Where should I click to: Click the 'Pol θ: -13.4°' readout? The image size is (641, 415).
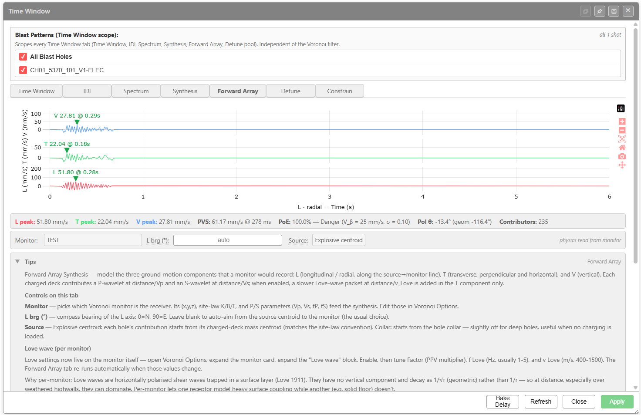455,222
